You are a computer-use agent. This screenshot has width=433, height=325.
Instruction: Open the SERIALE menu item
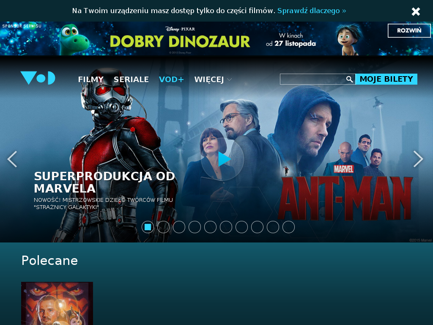(x=131, y=79)
